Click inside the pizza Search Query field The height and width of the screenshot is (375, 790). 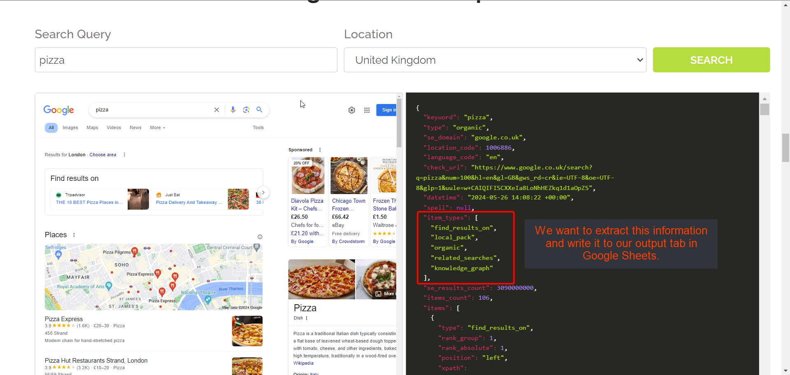coord(186,60)
